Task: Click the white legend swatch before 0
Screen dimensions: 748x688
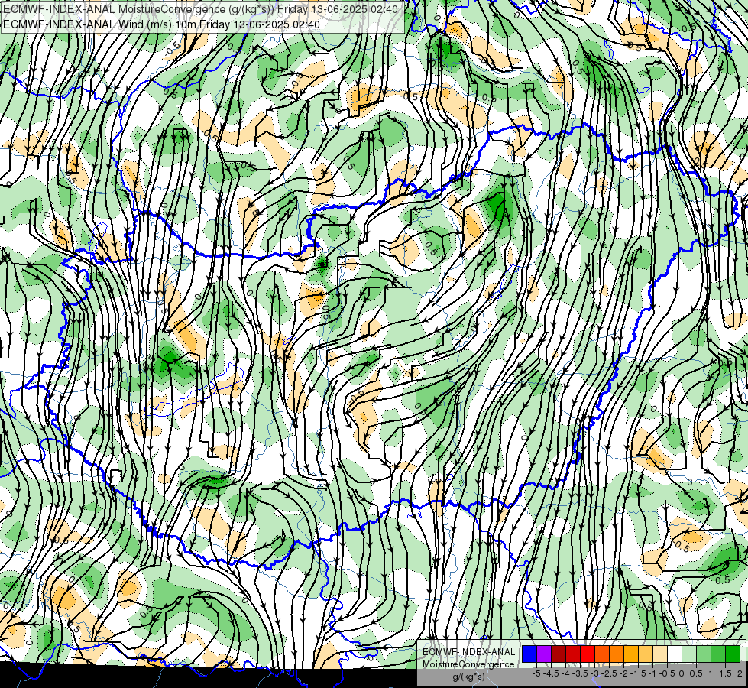Action: [675, 654]
